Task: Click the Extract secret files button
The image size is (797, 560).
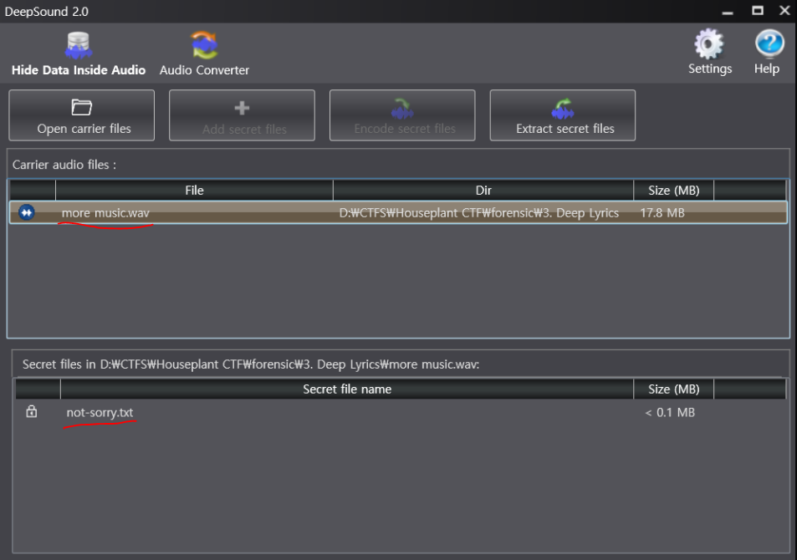Action: pos(563,115)
